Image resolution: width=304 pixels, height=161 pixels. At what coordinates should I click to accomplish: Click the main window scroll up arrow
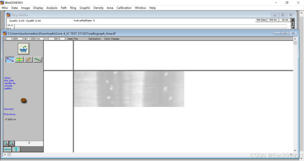[301, 13]
